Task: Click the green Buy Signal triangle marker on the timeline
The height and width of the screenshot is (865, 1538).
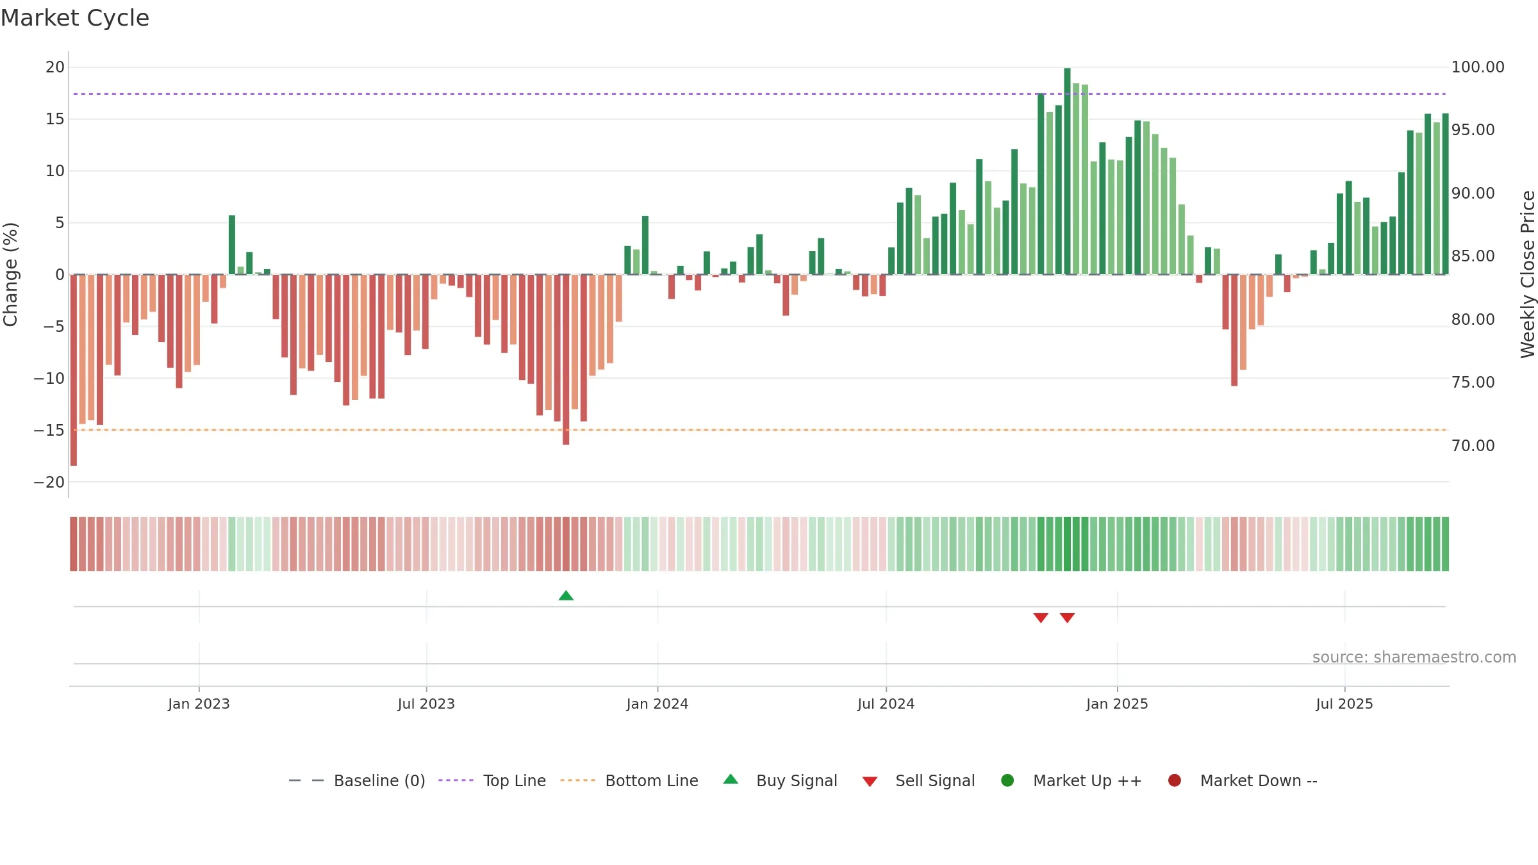Action: point(566,596)
